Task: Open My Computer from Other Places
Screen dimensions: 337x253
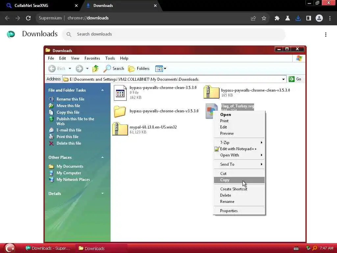Action: pyautogui.click(x=69, y=173)
